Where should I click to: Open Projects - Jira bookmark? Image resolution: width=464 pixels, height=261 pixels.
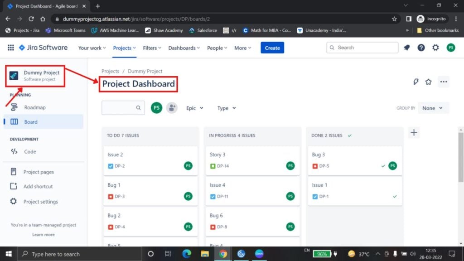coord(23,30)
